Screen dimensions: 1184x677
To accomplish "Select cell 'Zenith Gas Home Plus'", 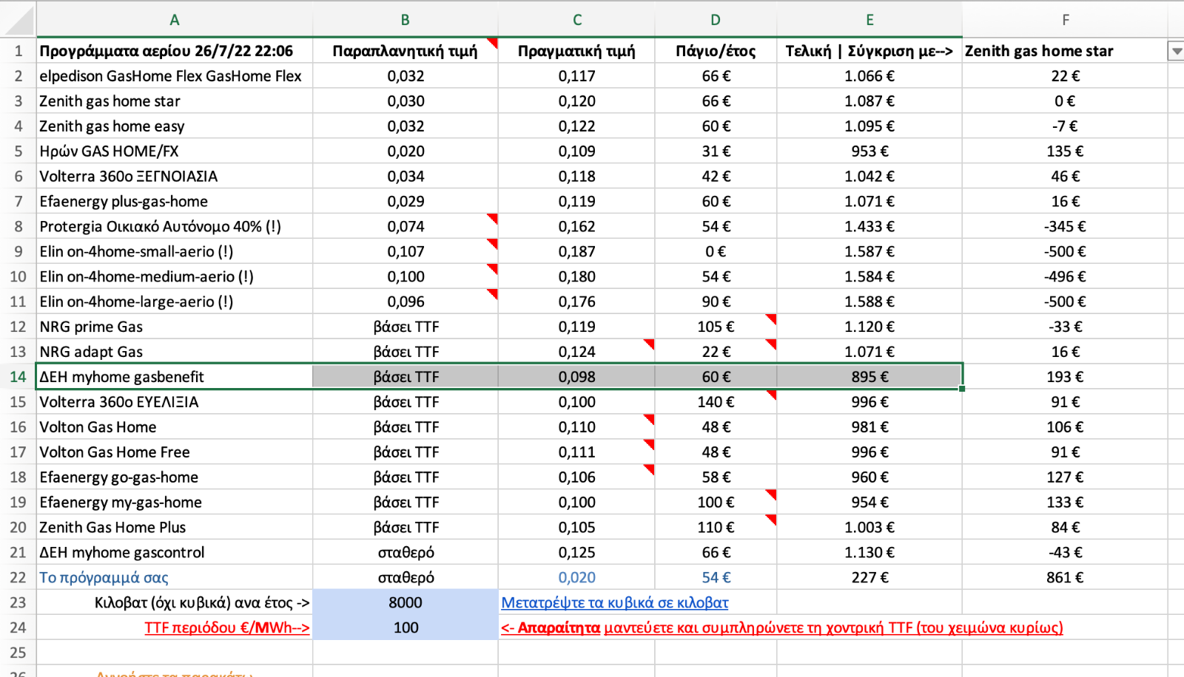I will point(175,528).
